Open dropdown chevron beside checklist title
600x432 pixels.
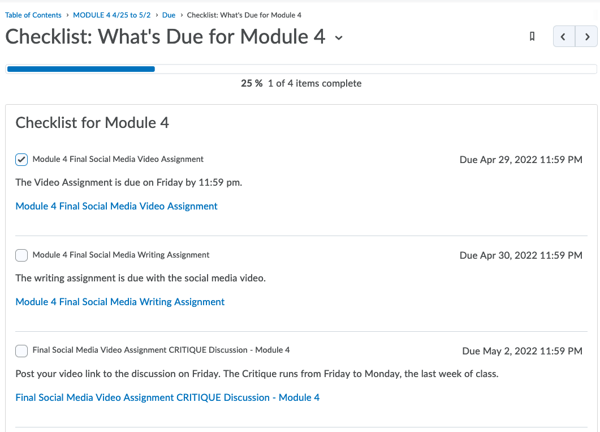tap(339, 38)
